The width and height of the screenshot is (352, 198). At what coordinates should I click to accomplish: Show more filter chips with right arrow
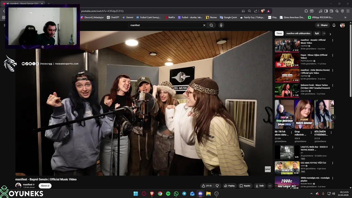330,34
